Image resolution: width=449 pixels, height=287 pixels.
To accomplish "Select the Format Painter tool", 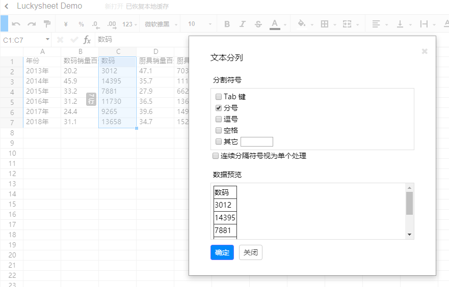I will click(47, 24).
